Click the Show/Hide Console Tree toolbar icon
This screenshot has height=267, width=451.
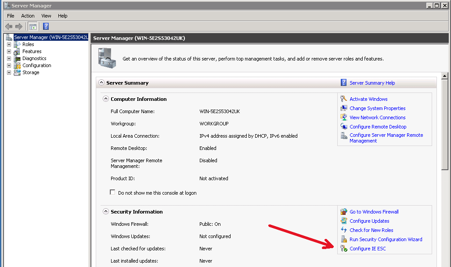click(33, 26)
